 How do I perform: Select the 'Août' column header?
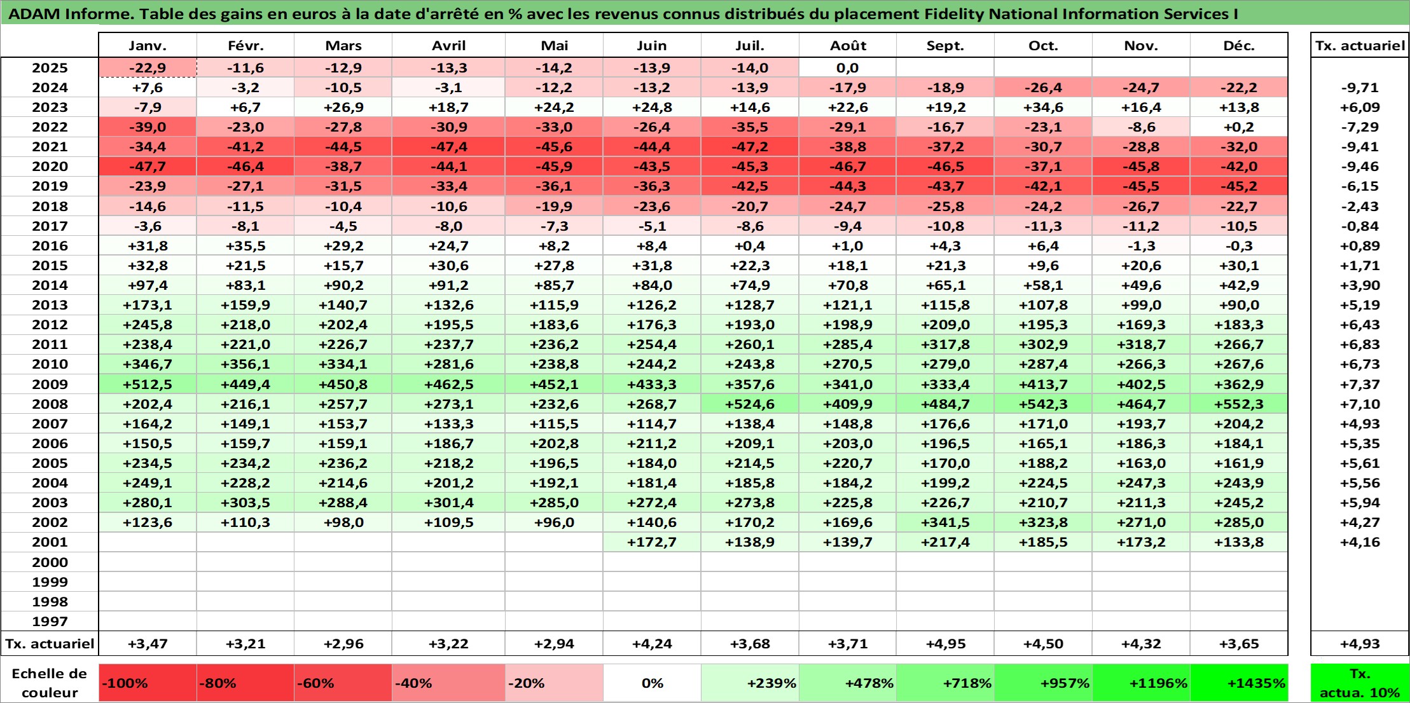point(848,45)
